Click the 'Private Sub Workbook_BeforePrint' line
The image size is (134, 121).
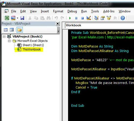103,33
